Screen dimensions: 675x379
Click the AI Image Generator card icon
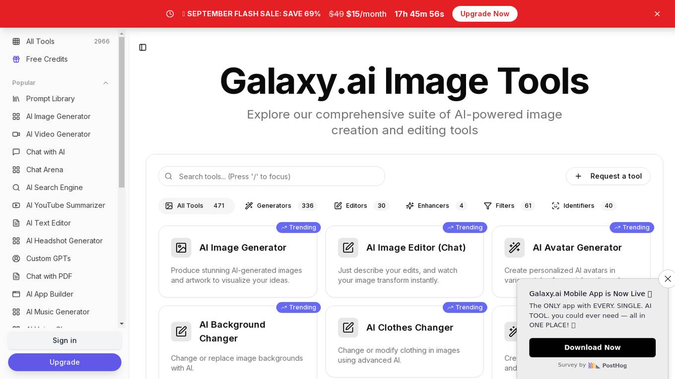181,248
